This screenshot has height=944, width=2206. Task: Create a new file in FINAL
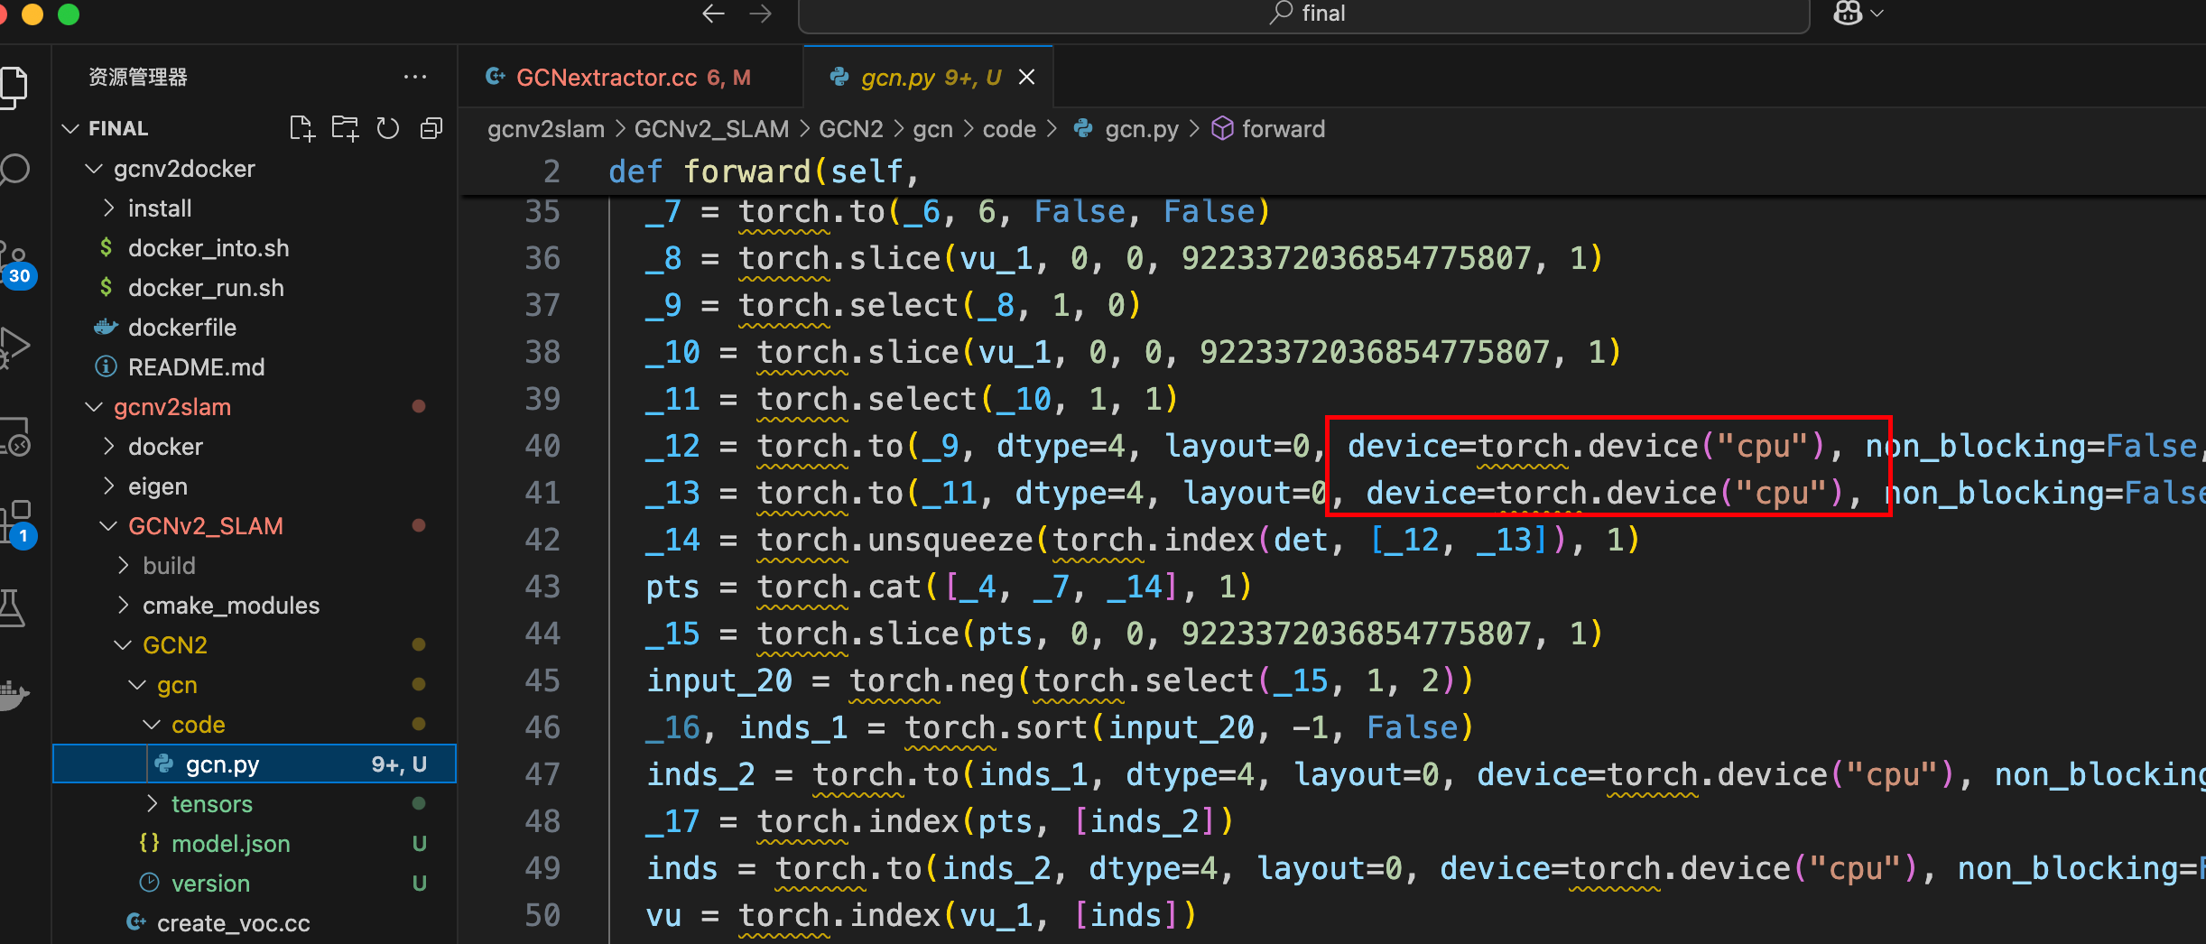point(302,129)
